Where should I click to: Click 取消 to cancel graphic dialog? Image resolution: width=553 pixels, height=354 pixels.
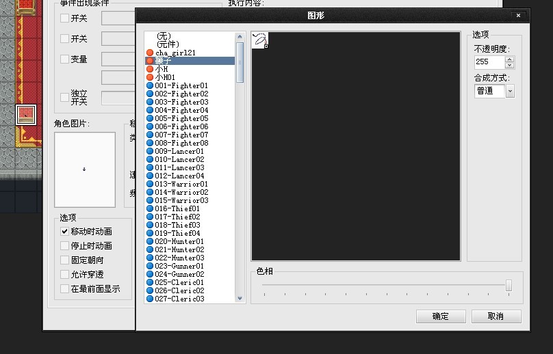[x=496, y=316]
